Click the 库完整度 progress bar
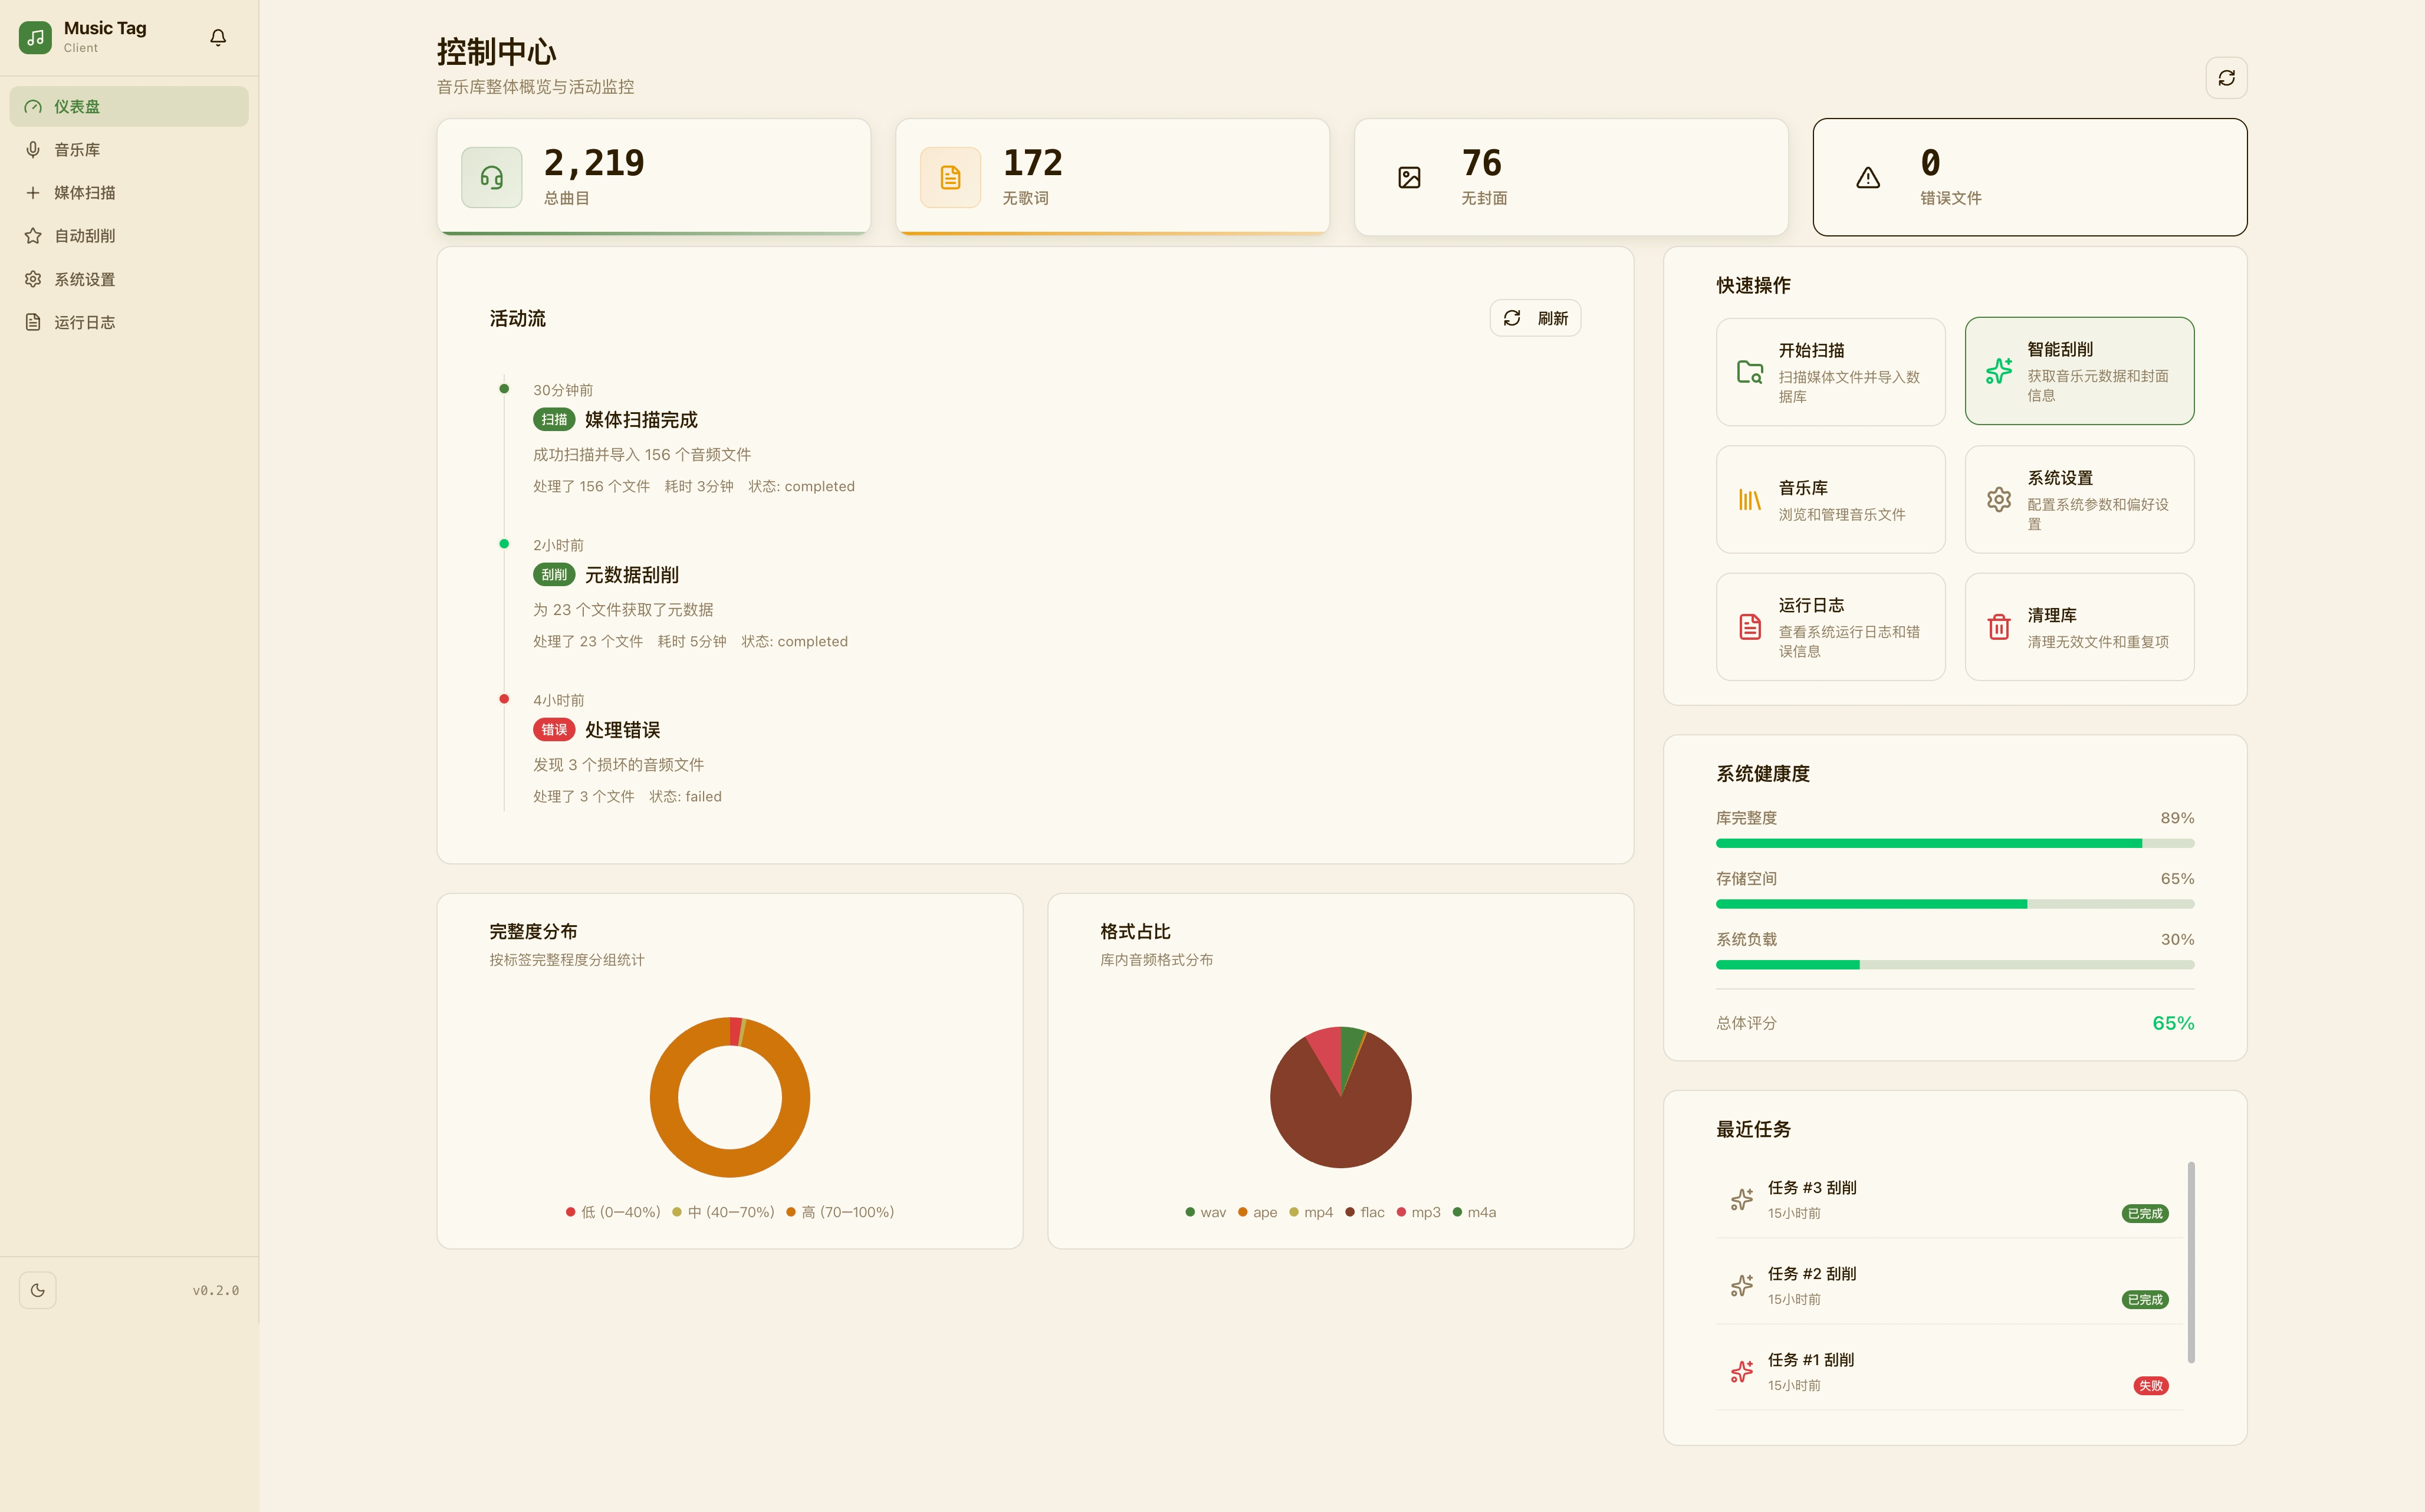Screen dimensions: 2425x1512 (x=1954, y=843)
